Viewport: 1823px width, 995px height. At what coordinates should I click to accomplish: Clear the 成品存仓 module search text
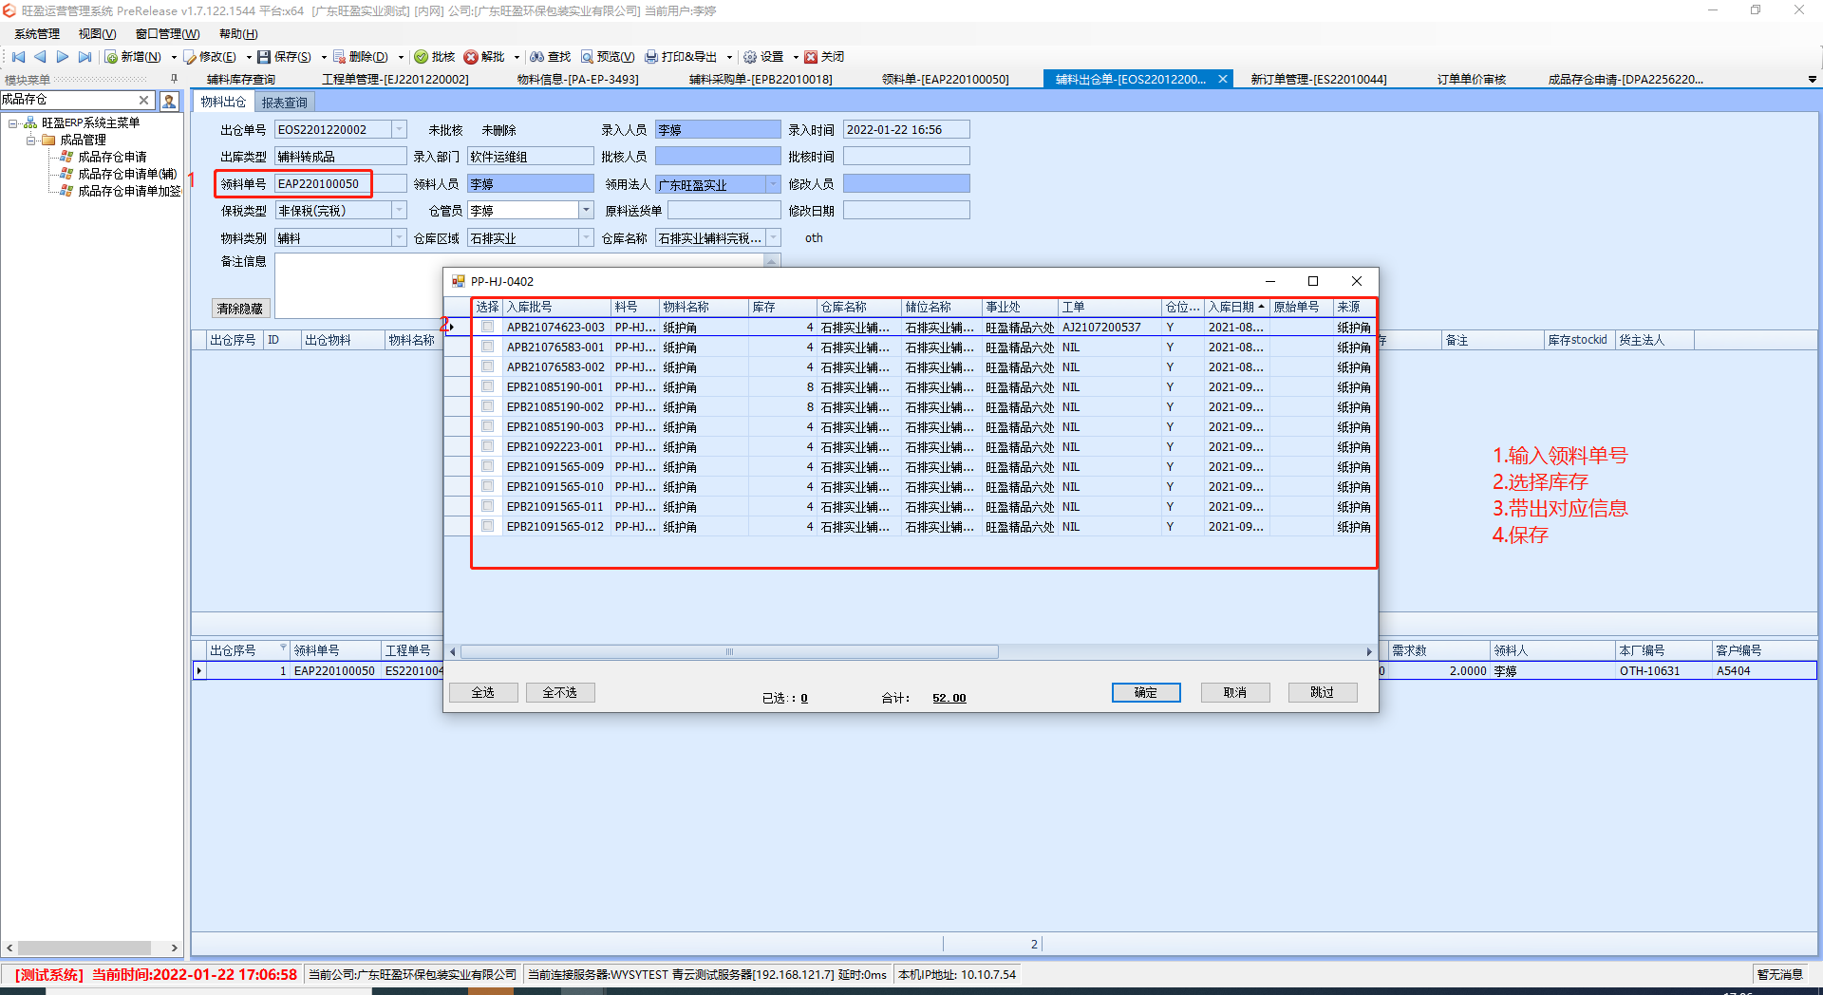point(144,100)
